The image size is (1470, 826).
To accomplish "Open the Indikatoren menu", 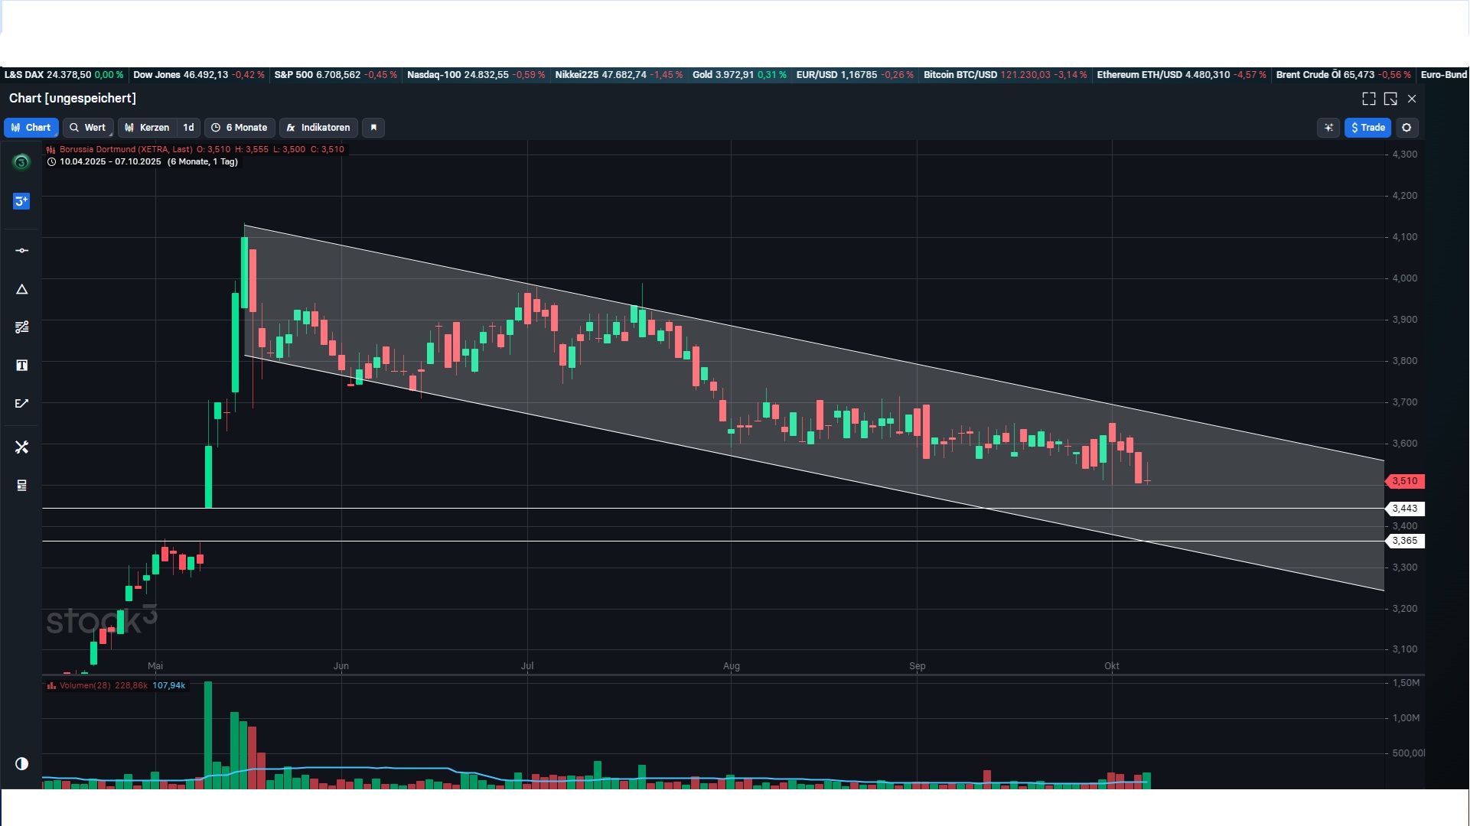I will pos(318,128).
